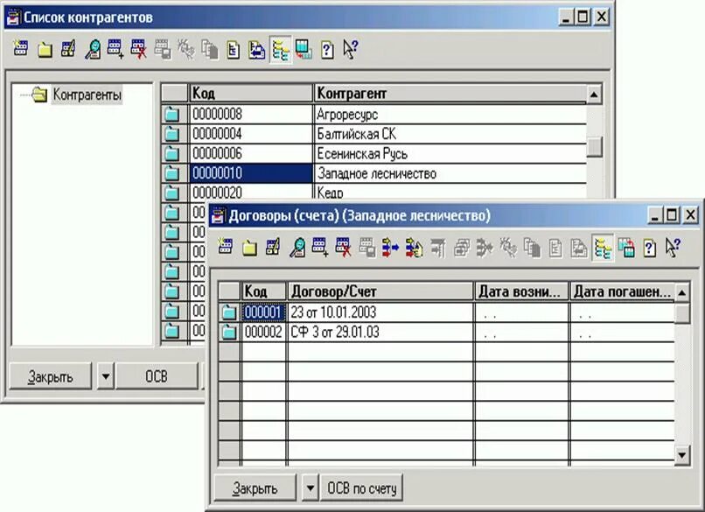Click folder icon of row 000001
Screen dimensions: 705x512
(229, 312)
